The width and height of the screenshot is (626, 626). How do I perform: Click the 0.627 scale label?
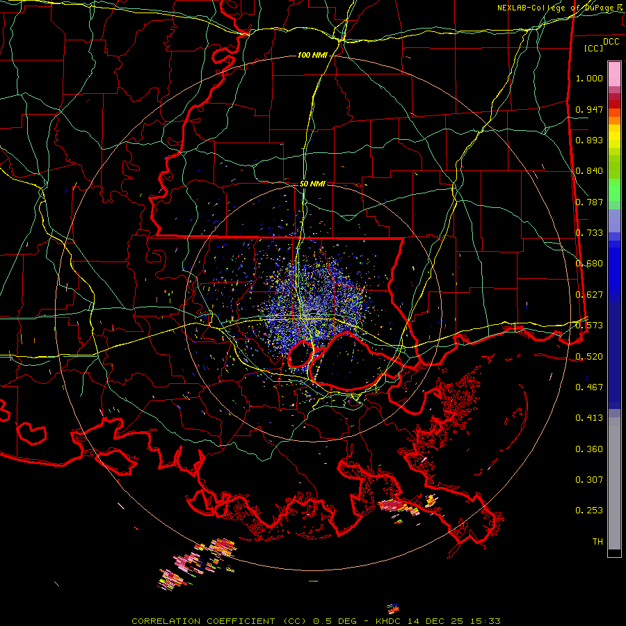[589, 295]
